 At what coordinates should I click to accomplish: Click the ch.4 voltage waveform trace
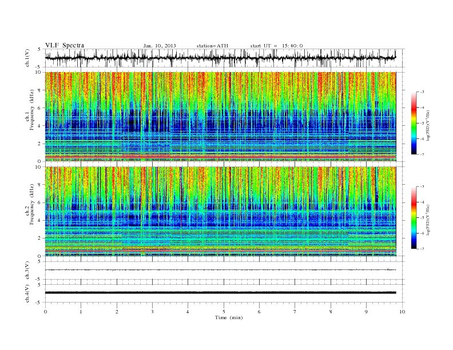220,293
